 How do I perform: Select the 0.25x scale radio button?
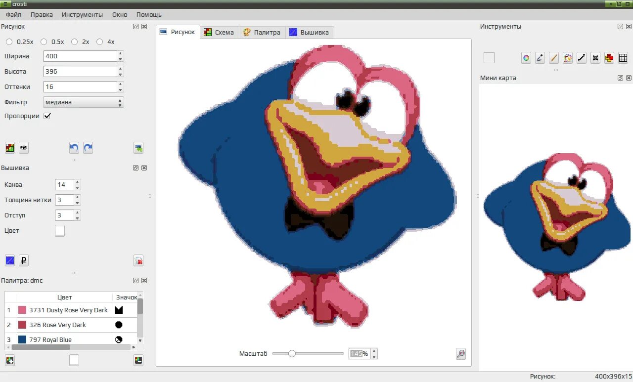coord(9,42)
